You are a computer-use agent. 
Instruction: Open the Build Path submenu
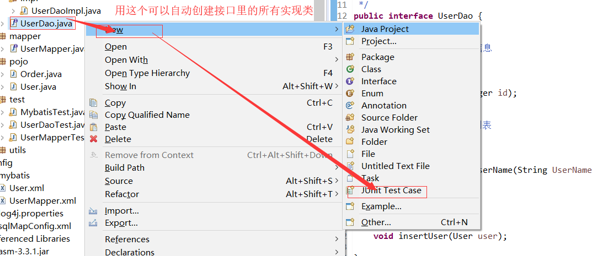125,168
